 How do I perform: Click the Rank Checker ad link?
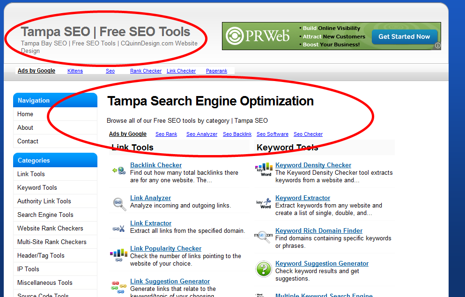pos(146,71)
